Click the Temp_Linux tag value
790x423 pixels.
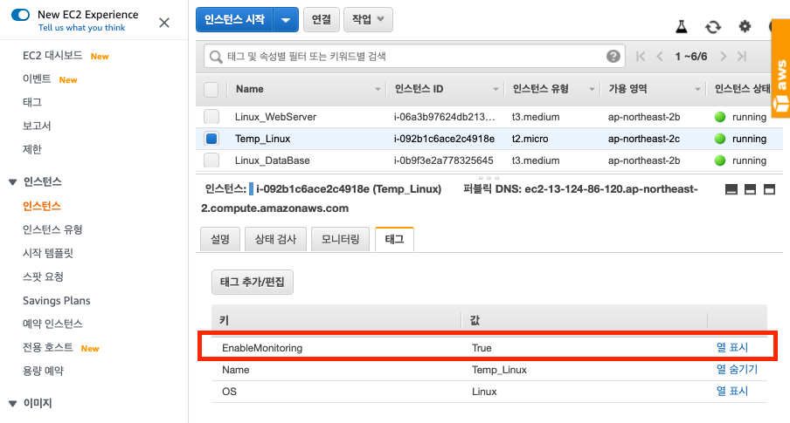tap(499, 370)
